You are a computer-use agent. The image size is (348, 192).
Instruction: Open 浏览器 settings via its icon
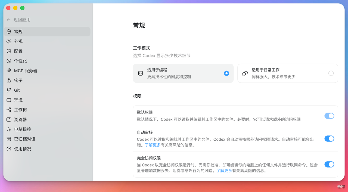click(9, 120)
